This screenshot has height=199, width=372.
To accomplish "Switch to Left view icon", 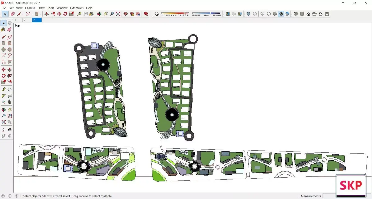I will 327,14.
